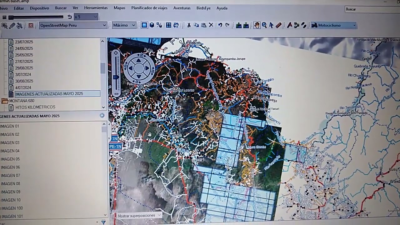Pick the divide scissors tool

click(19, 25)
